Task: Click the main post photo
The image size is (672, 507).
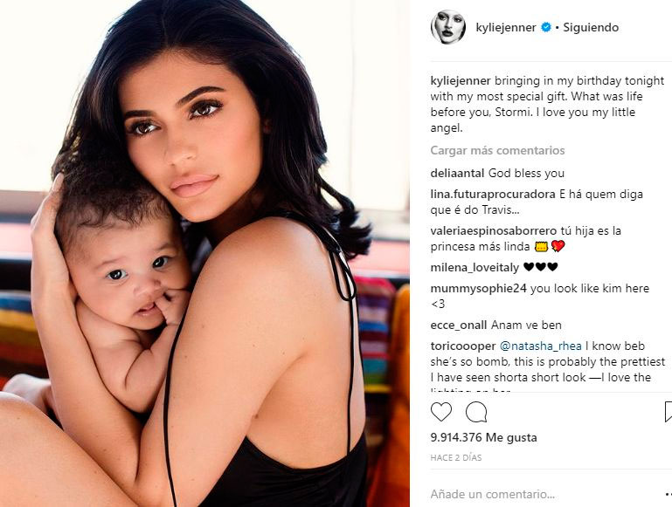Action: [x=204, y=253]
